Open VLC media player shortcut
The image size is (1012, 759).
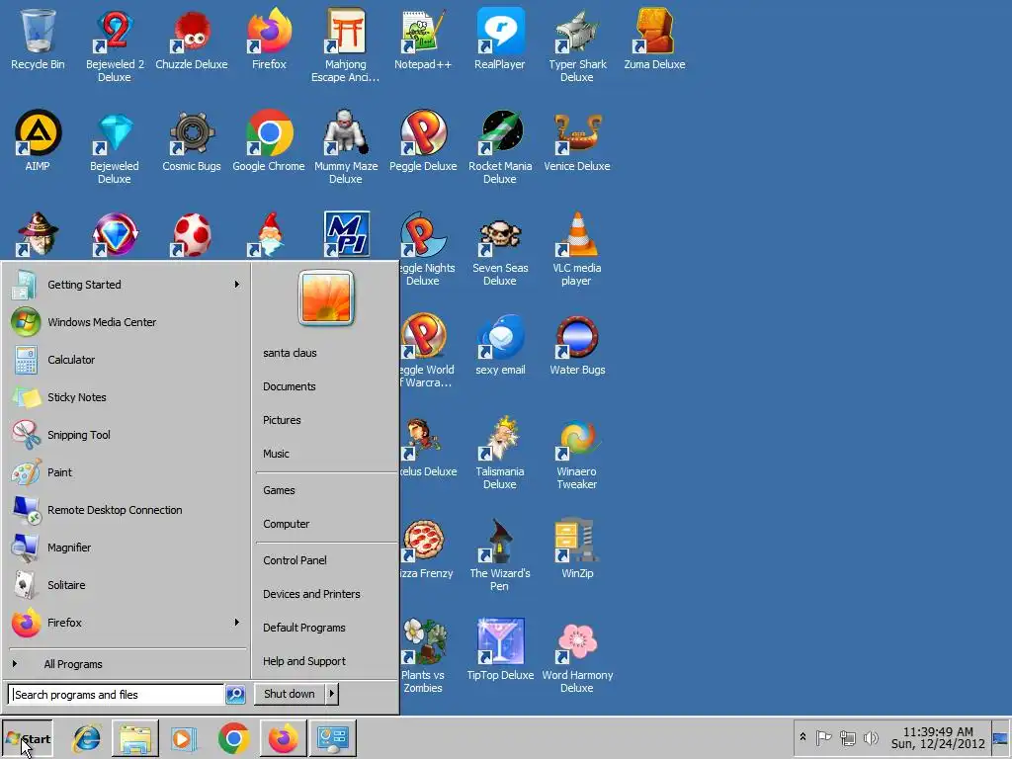click(x=577, y=248)
